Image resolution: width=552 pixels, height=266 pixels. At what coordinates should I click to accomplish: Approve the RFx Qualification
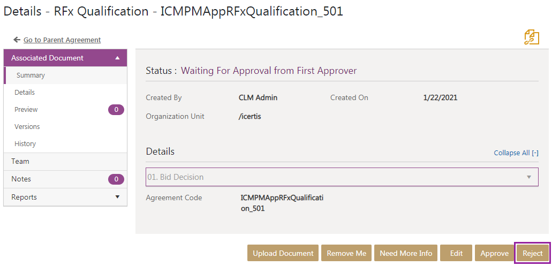(494, 253)
